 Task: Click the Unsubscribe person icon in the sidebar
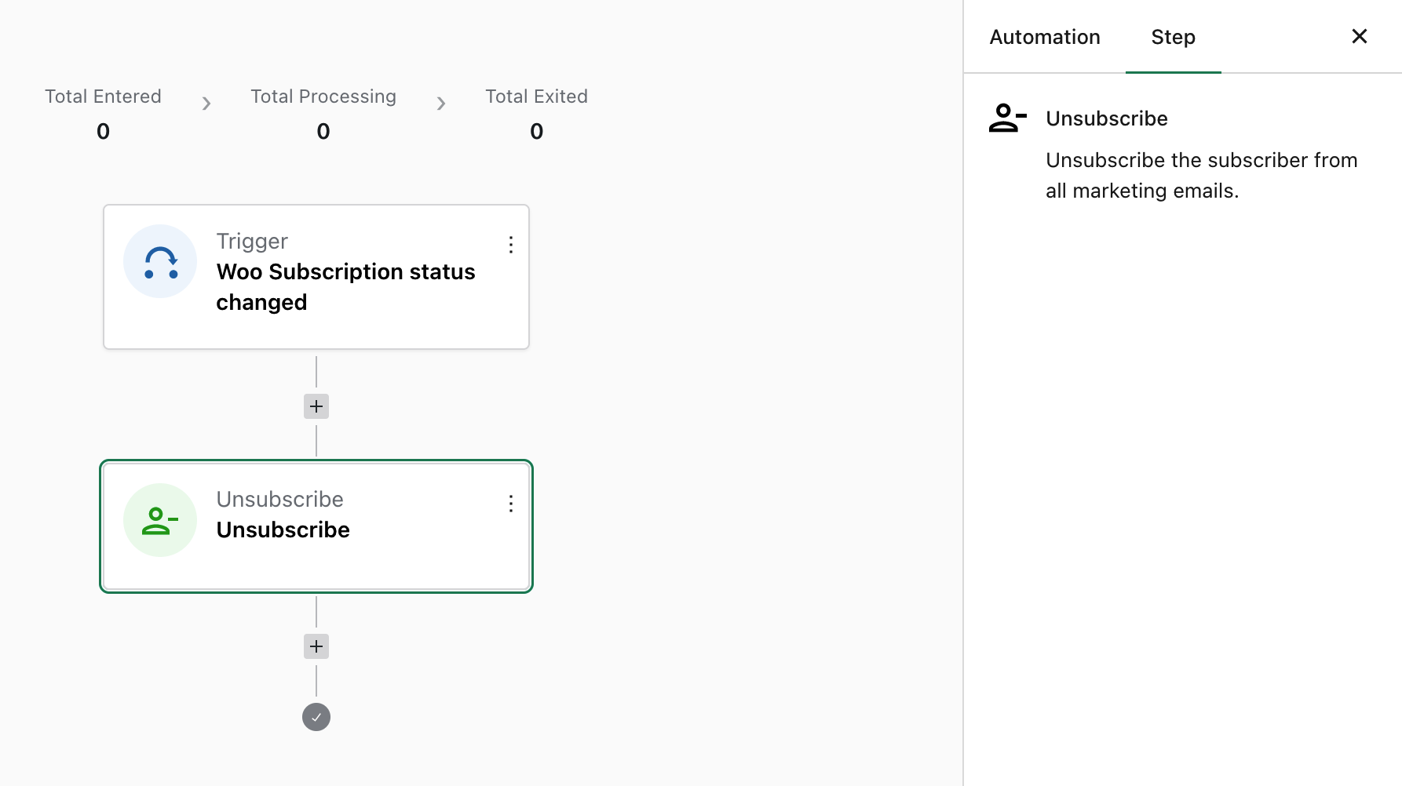click(x=1007, y=118)
